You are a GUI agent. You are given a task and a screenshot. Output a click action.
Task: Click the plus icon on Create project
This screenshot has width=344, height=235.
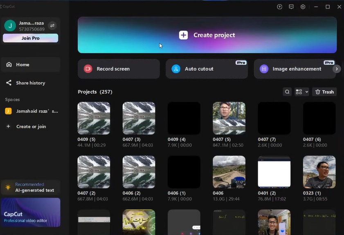tap(183, 35)
